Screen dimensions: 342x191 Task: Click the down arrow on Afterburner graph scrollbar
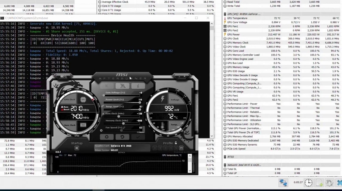pos(190,171)
